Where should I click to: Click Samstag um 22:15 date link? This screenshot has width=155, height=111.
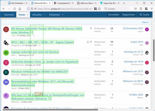tap(133, 52)
